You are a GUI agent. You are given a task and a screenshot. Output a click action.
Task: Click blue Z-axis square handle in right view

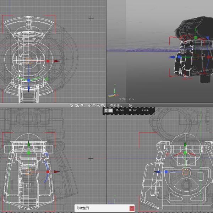pos(166,172)
